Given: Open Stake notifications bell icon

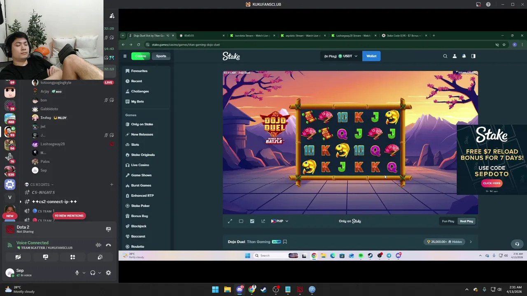Looking at the screenshot, I should 464,56.
